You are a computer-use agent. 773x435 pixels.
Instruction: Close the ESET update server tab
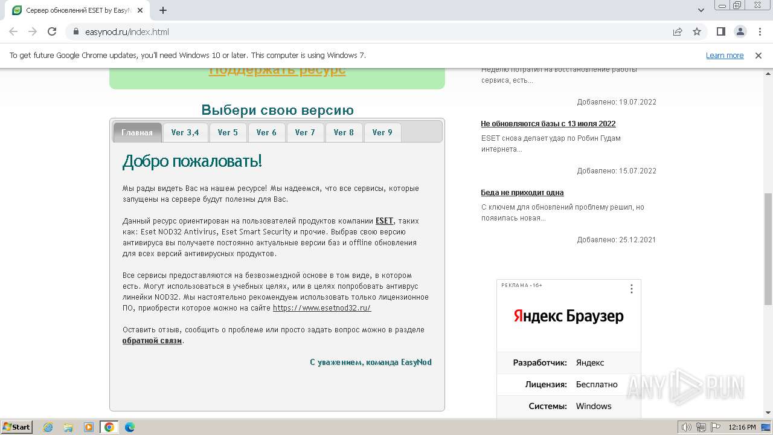click(141, 10)
